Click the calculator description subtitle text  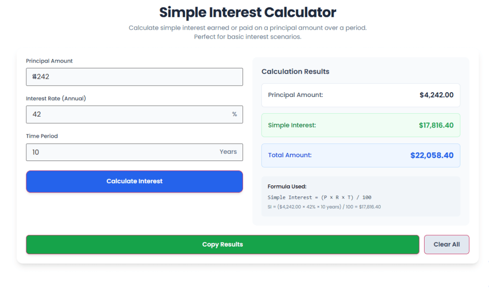tap(247, 32)
